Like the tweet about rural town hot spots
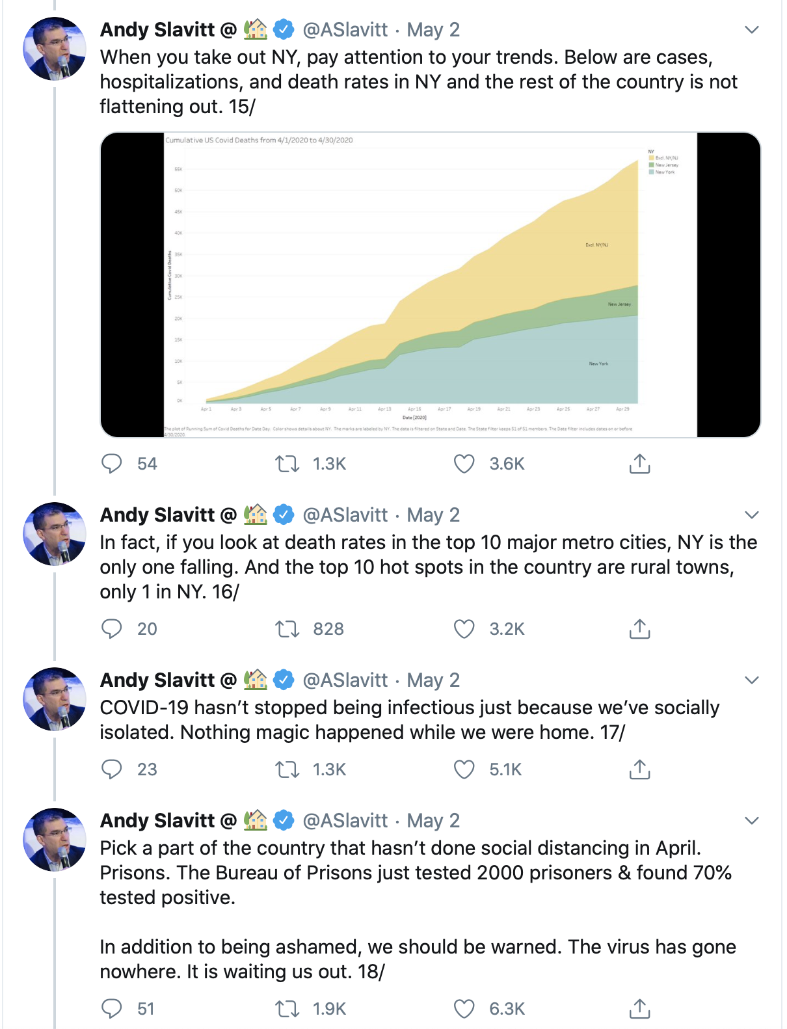 click(464, 629)
